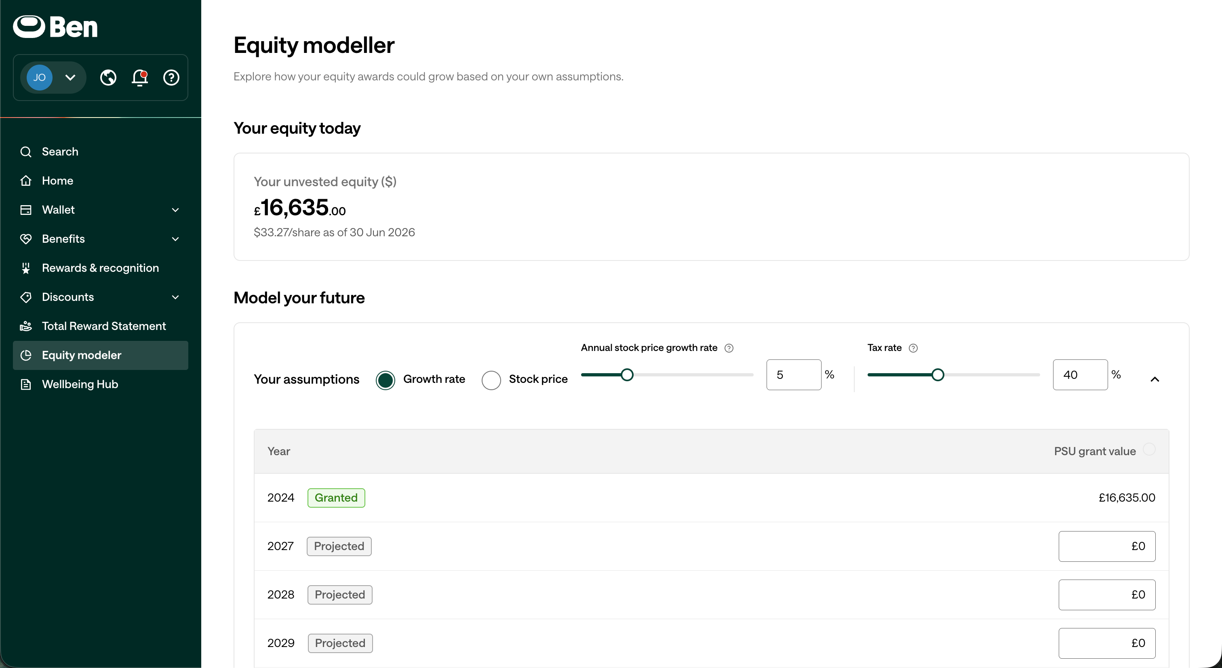Click the Equity modeller page heading
Image resolution: width=1222 pixels, height=668 pixels.
coord(314,46)
